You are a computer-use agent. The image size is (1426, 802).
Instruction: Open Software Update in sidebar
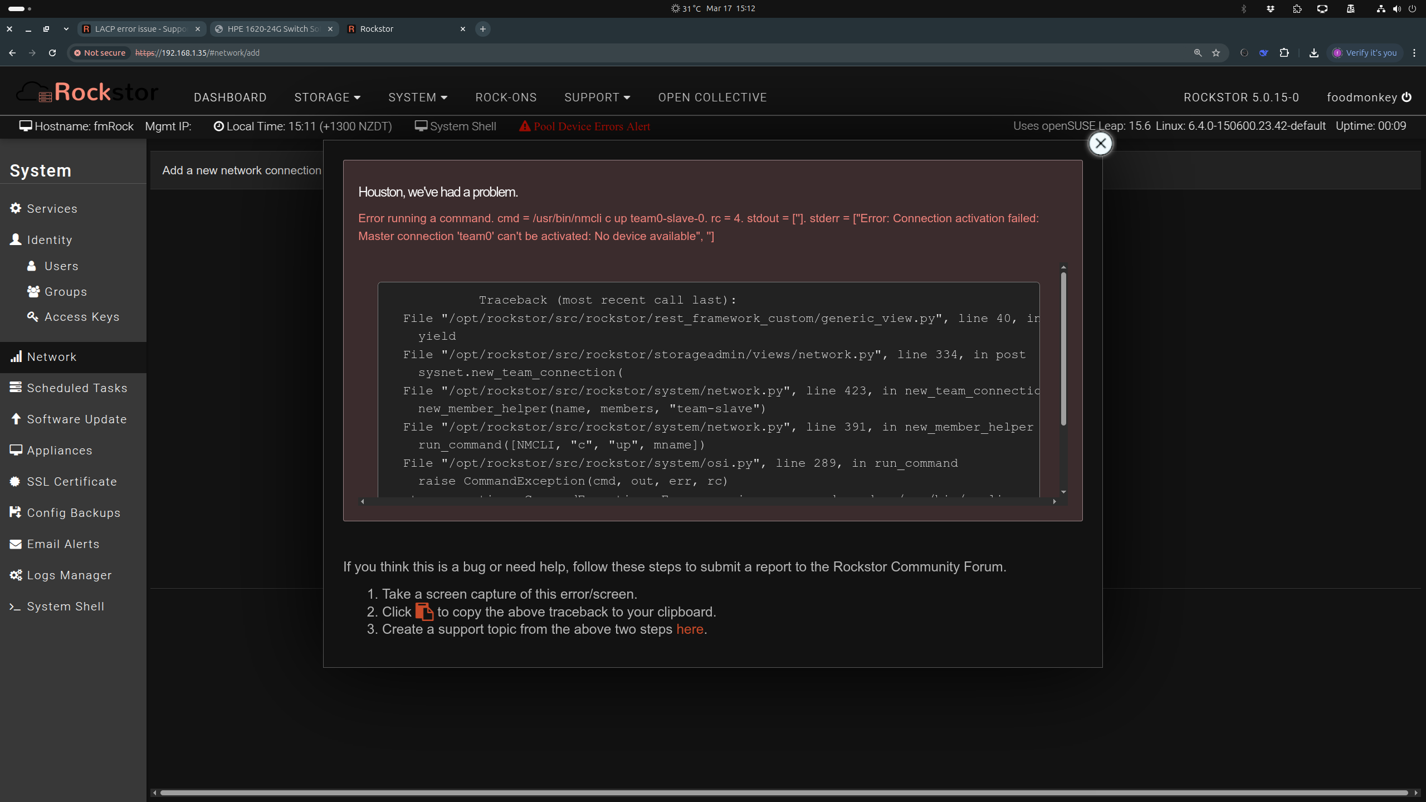(x=73, y=419)
